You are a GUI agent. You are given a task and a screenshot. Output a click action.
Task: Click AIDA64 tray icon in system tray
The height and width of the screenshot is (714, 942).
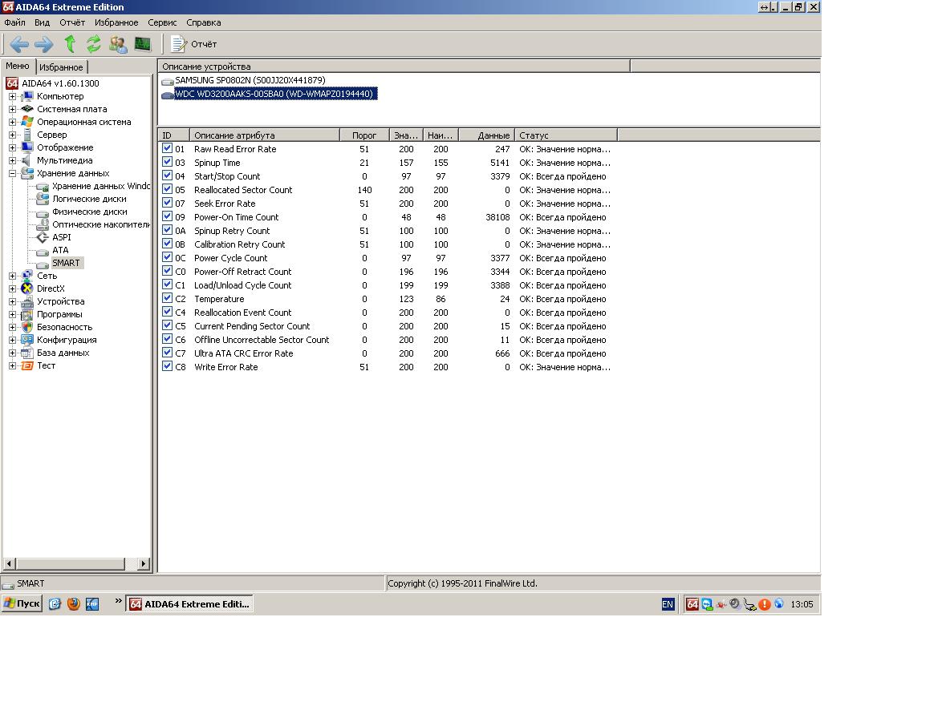pos(692,604)
